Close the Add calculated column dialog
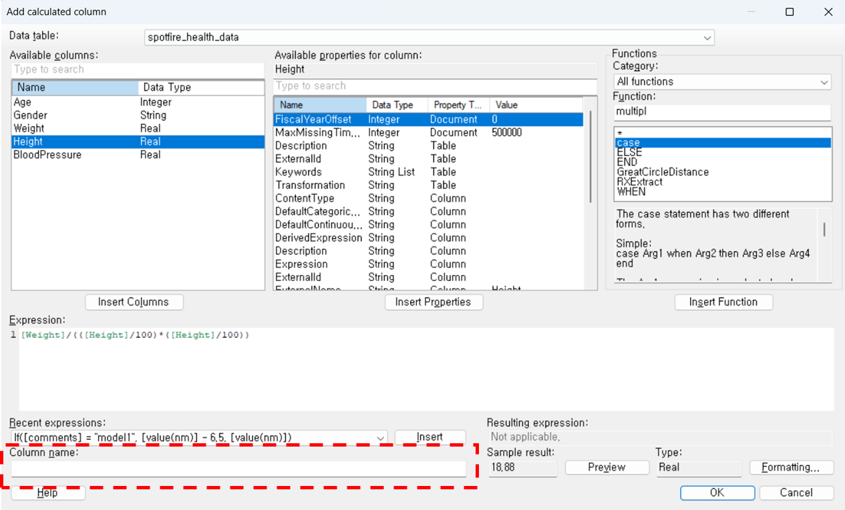The image size is (845, 510). [x=828, y=12]
